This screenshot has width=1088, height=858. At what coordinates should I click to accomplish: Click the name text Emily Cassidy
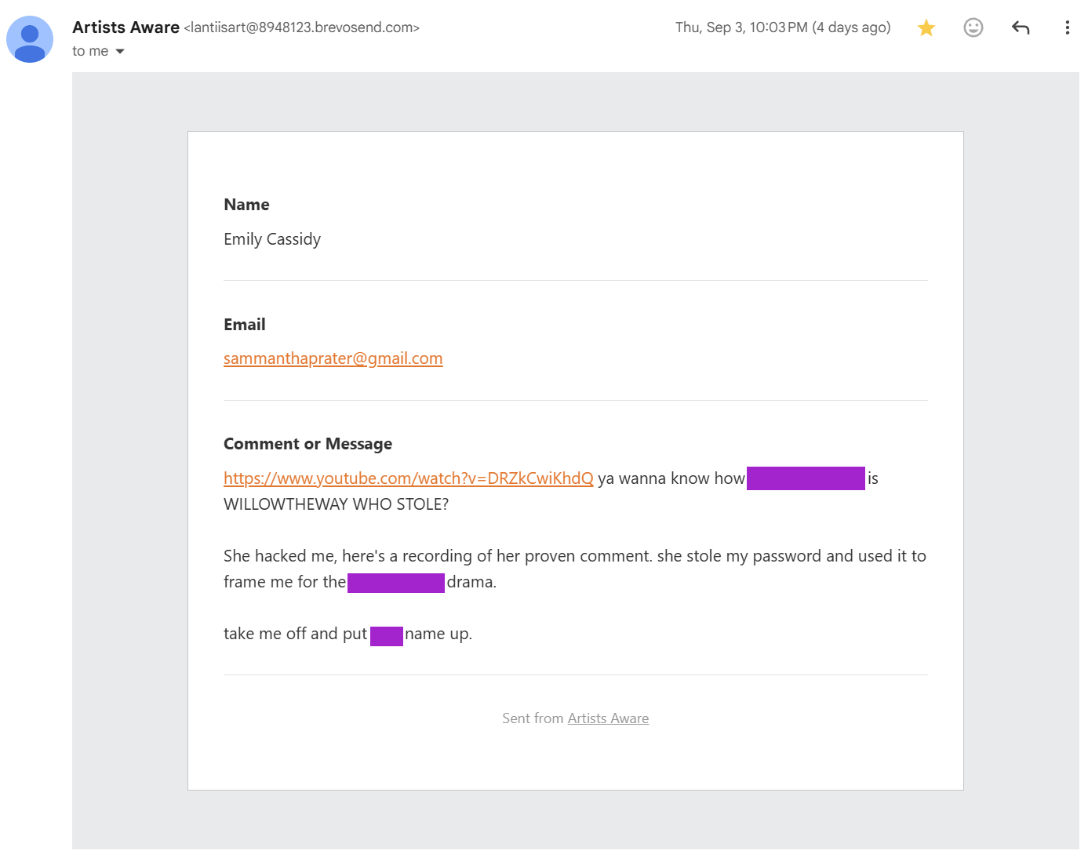[272, 239]
